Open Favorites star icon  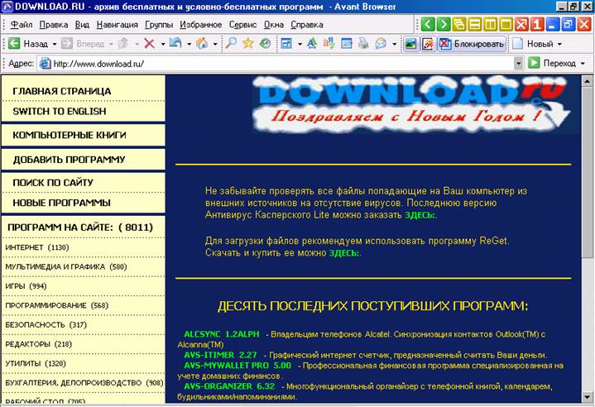point(247,44)
